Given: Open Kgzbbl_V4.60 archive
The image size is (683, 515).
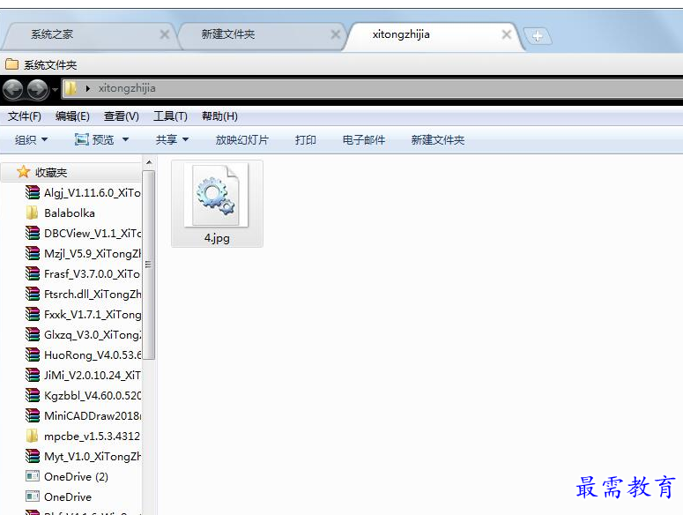Looking at the screenshot, I should [83, 396].
